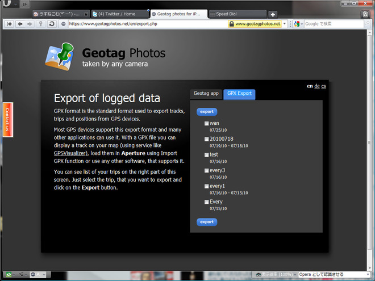Screen dimensions: 375x281
Task: Select the en language option
Action: click(x=310, y=86)
